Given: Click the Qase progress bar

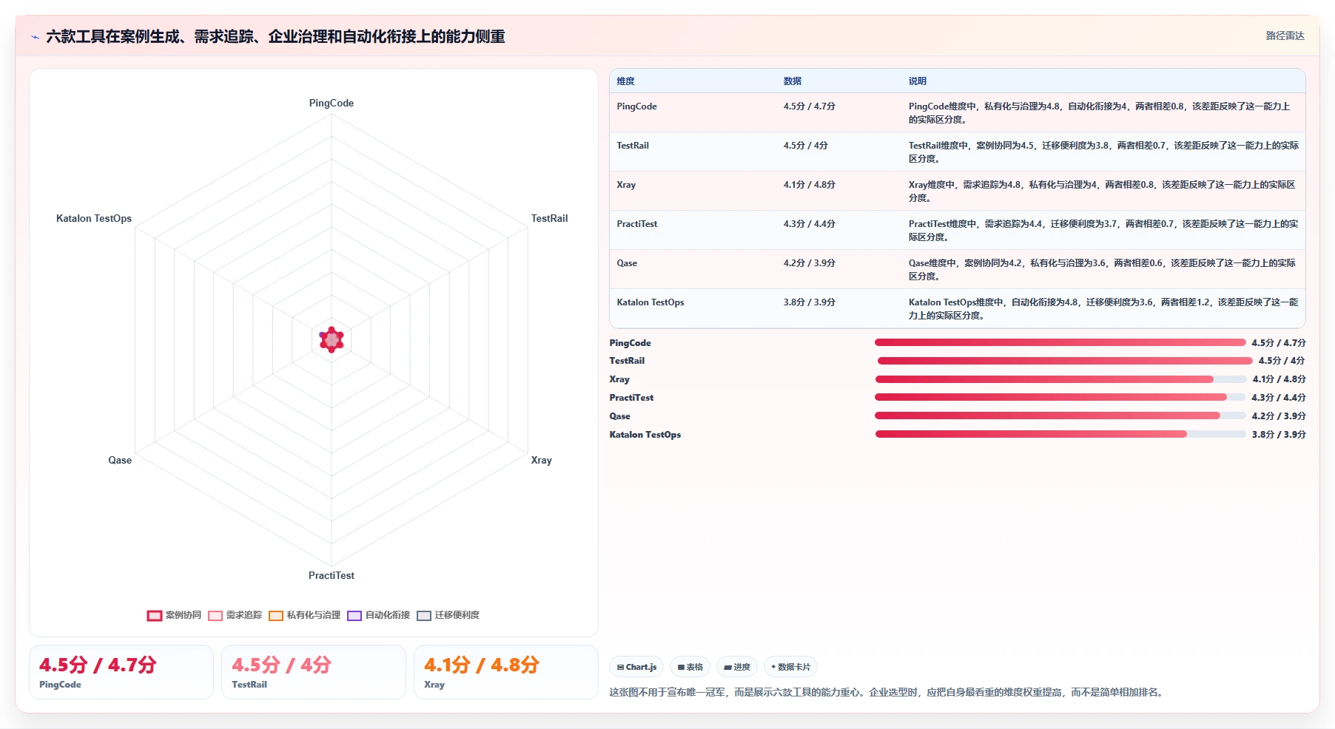Looking at the screenshot, I should pos(1060,416).
